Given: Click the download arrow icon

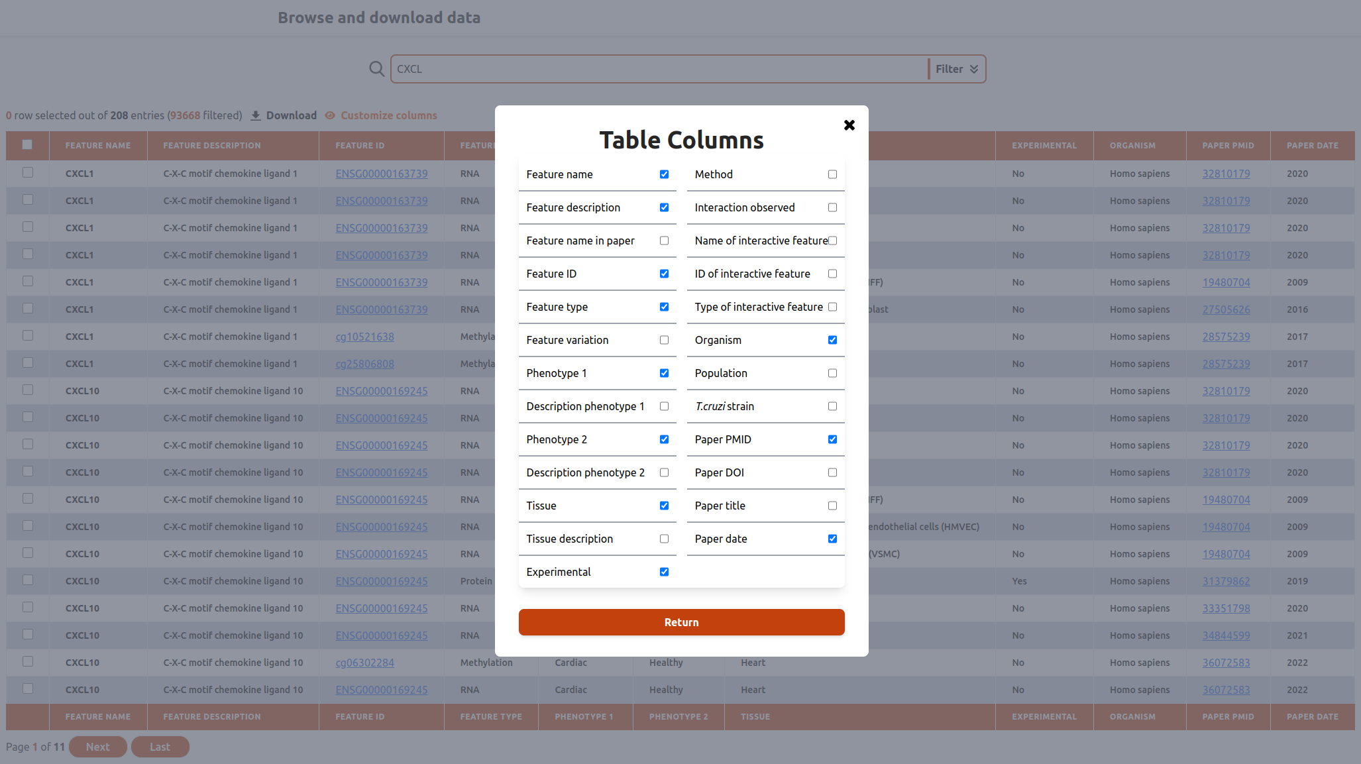Looking at the screenshot, I should (x=256, y=115).
